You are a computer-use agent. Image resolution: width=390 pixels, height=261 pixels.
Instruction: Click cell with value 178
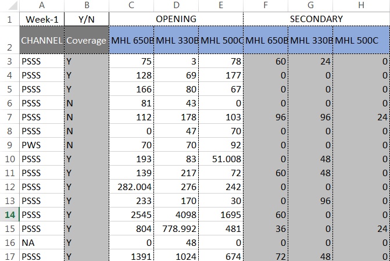(176, 117)
